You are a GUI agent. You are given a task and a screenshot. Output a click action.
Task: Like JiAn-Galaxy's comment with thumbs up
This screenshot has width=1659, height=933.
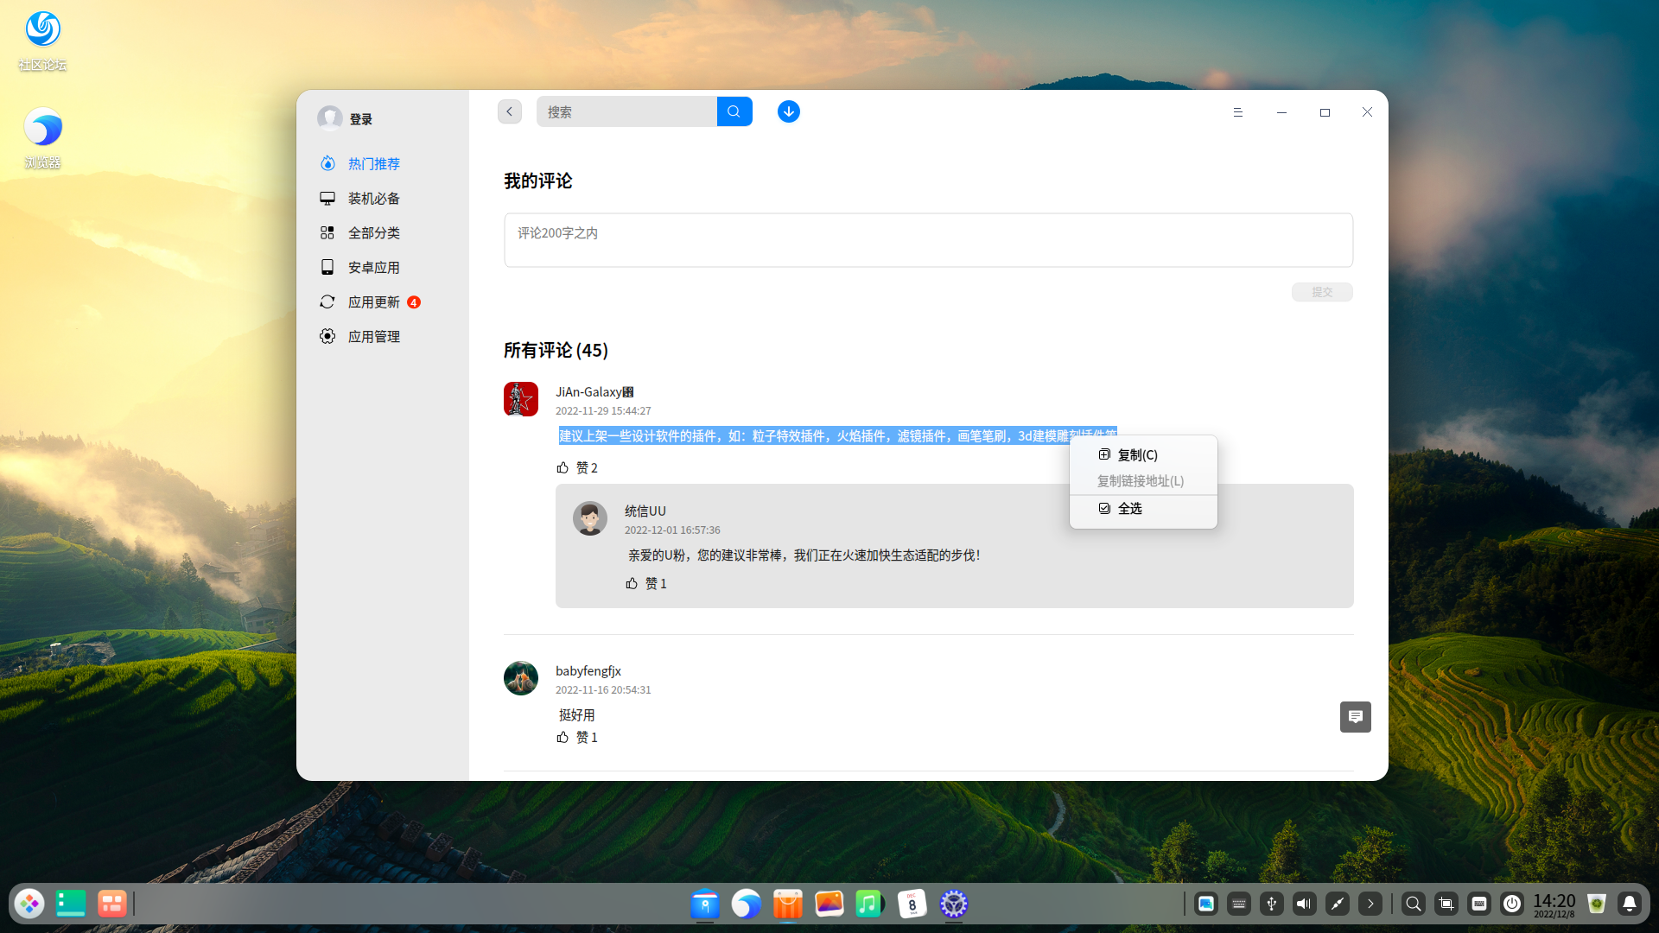coord(563,467)
